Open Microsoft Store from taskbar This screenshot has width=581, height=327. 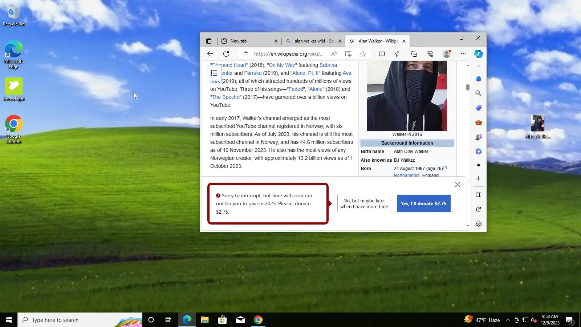222,320
